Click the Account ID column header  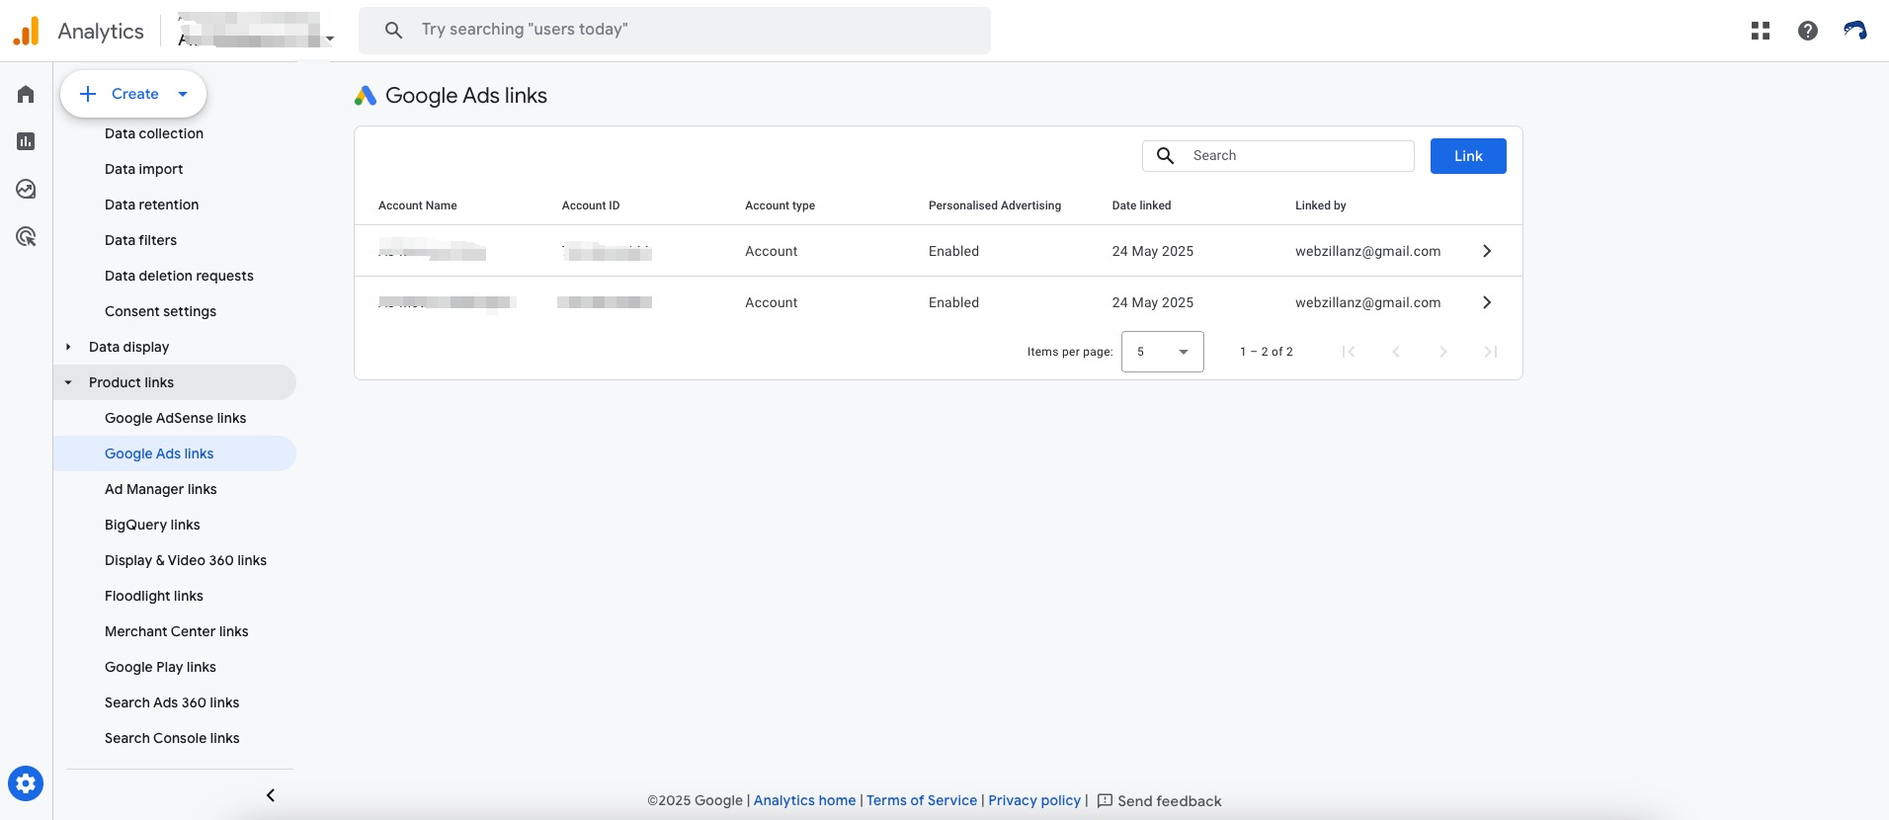[x=591, y=205]
